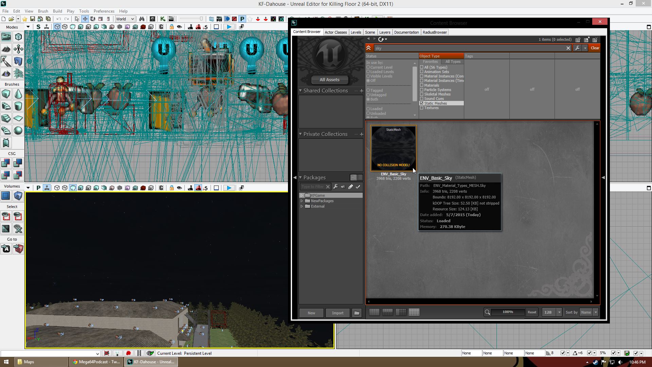Open the Build menu
Viewport: 652px width, 367px height.
(x=57, y=11)
